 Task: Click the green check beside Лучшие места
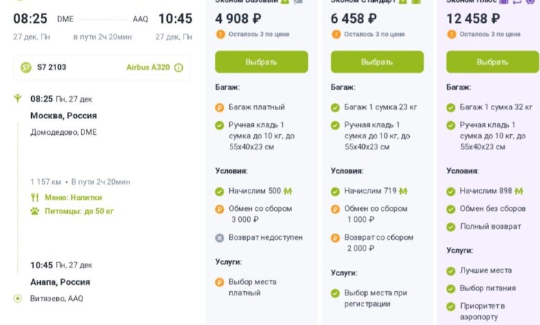[x=451, y=270]
